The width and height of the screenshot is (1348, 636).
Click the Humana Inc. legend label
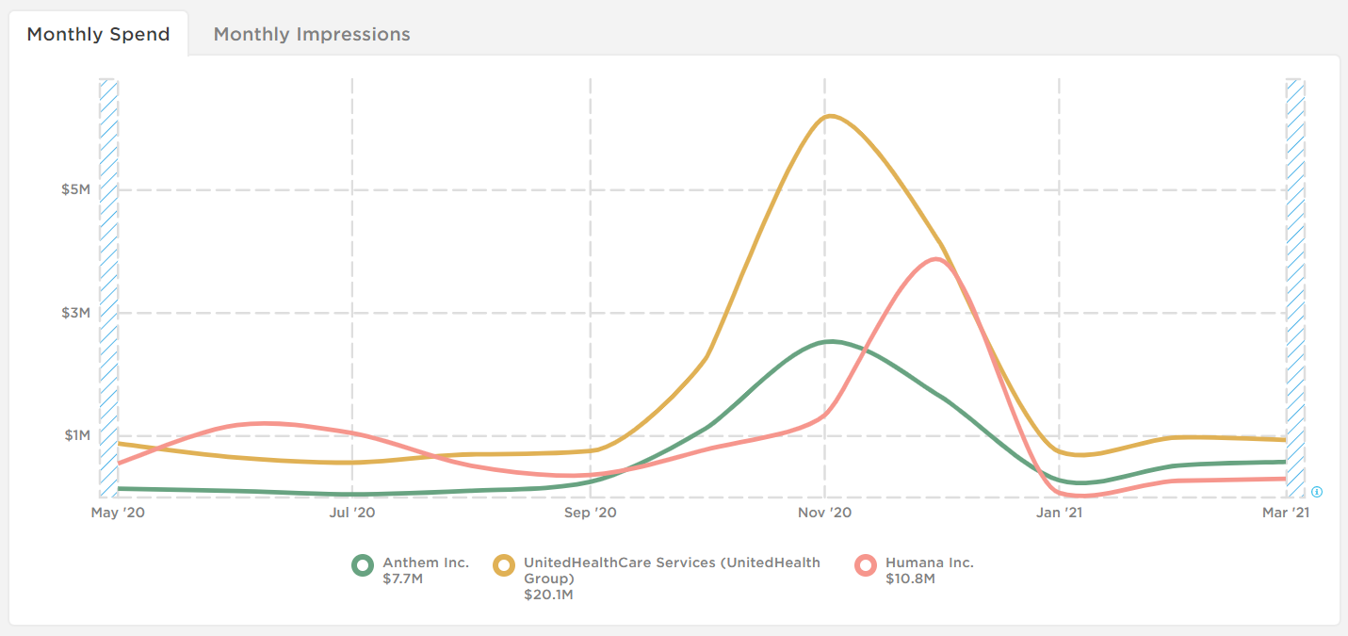930,563
